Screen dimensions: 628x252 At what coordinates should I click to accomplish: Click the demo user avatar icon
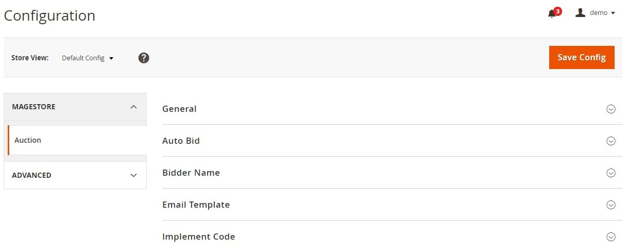[x=580, y=12]
